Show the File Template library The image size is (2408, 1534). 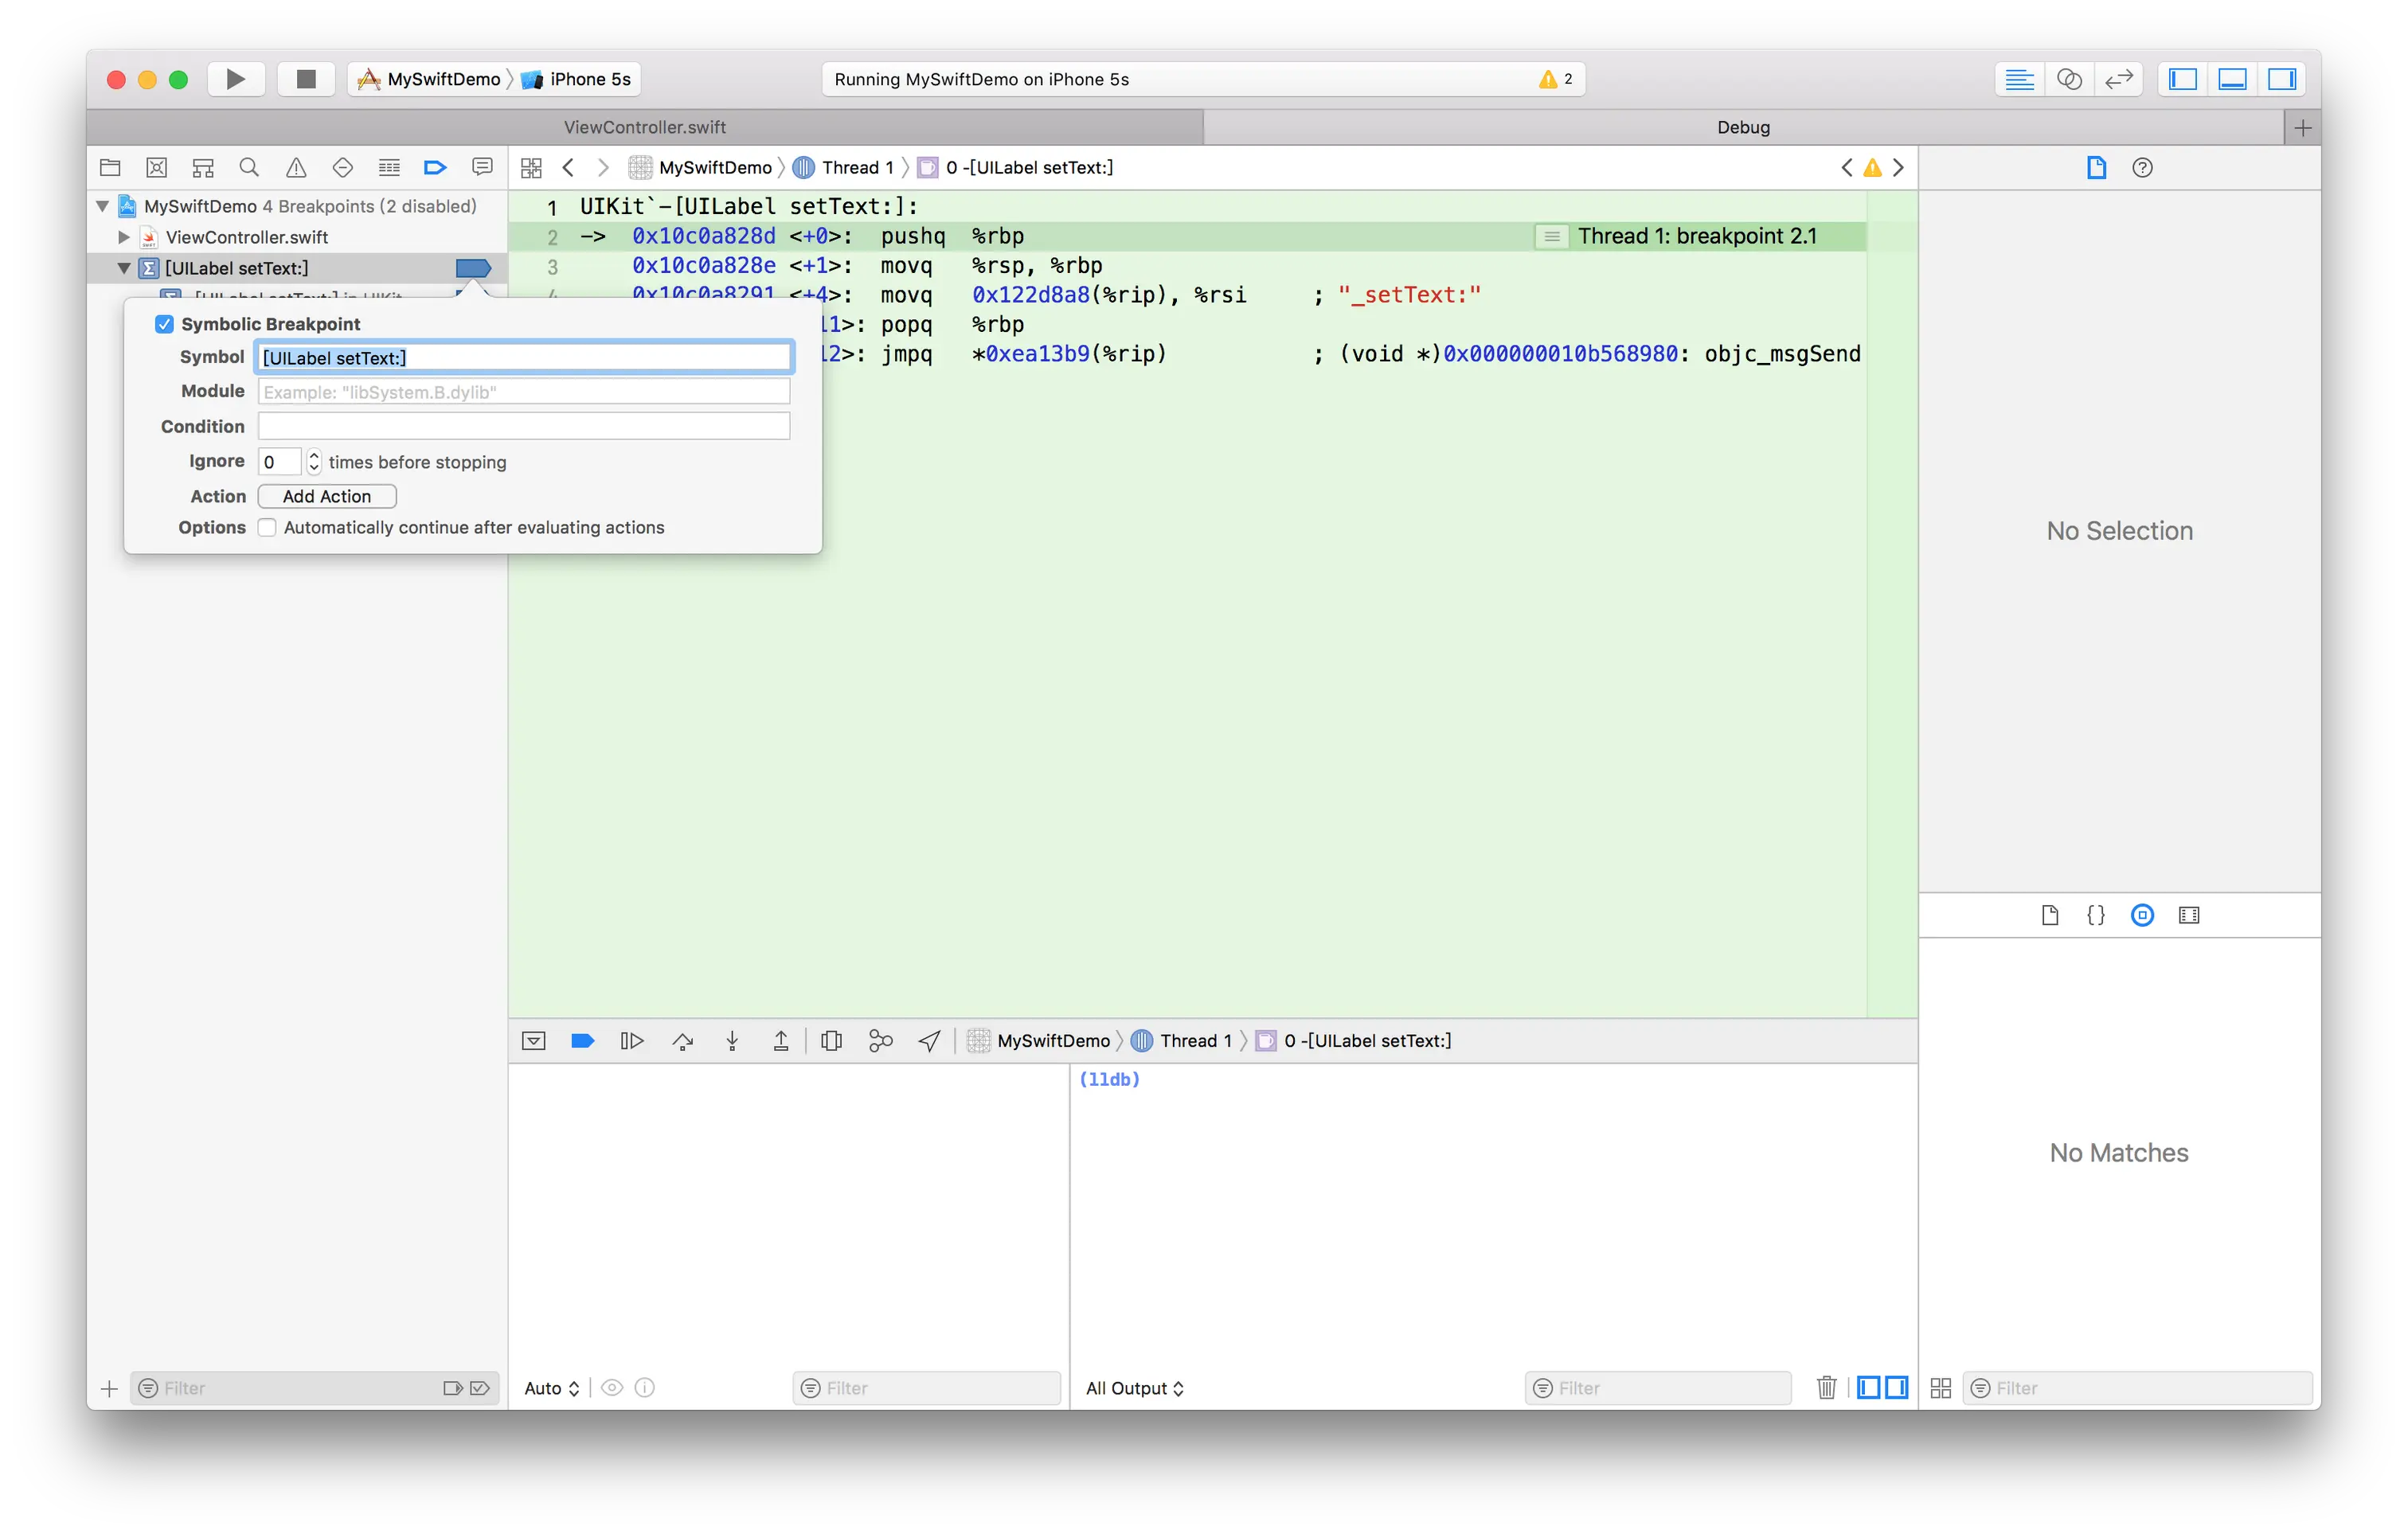click(2050, 915)
